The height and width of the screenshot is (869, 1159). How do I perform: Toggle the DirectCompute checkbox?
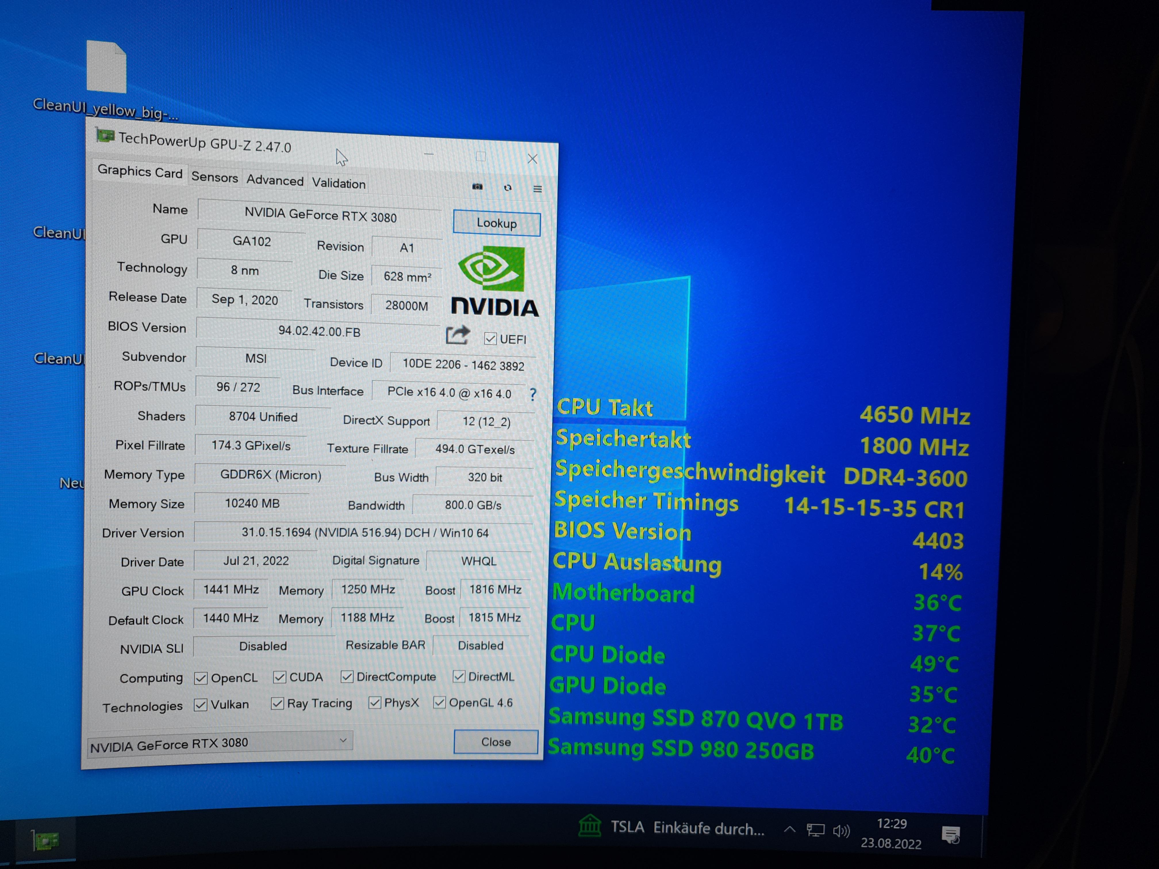346,677
